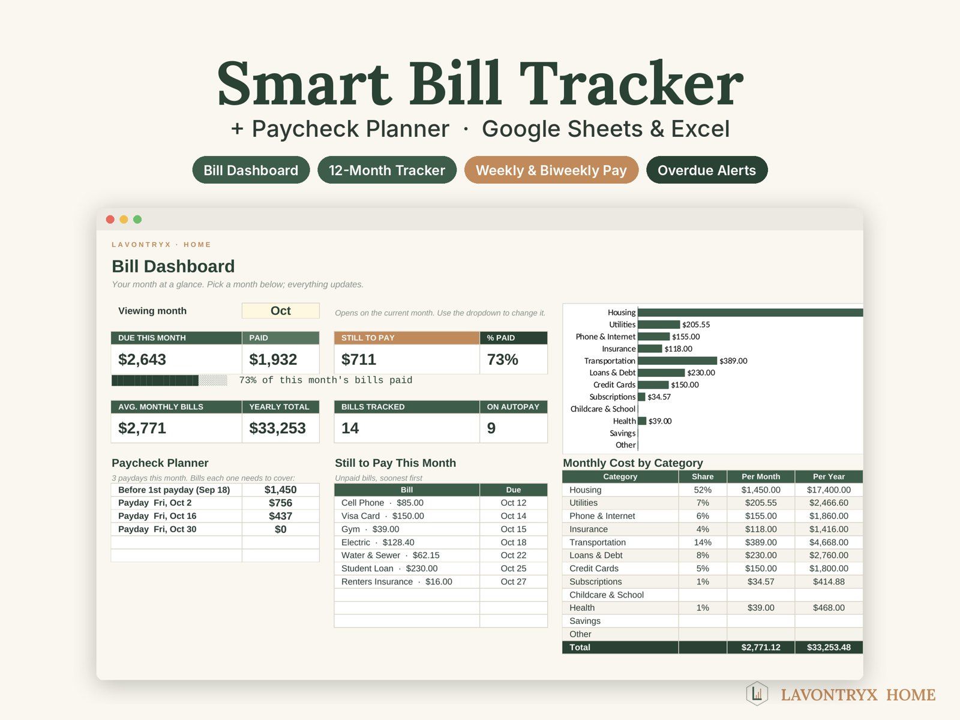Viewport: 960px width, 720px height.
Task: Select the Visa Card $150.00 bill row
Action: click(440, 516)
